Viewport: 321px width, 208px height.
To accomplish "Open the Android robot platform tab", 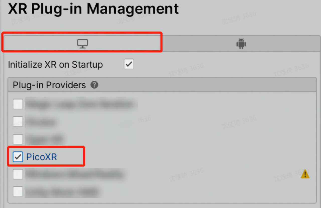I will 241,44.
